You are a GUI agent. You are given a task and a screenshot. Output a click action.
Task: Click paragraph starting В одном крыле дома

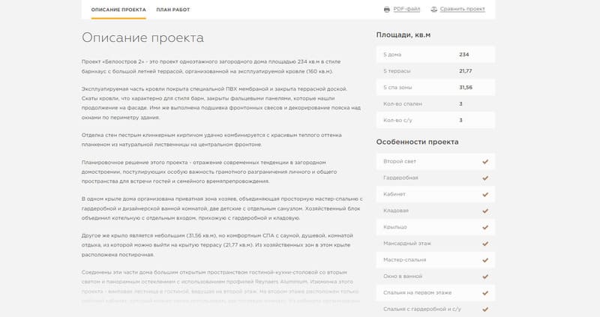222,209
